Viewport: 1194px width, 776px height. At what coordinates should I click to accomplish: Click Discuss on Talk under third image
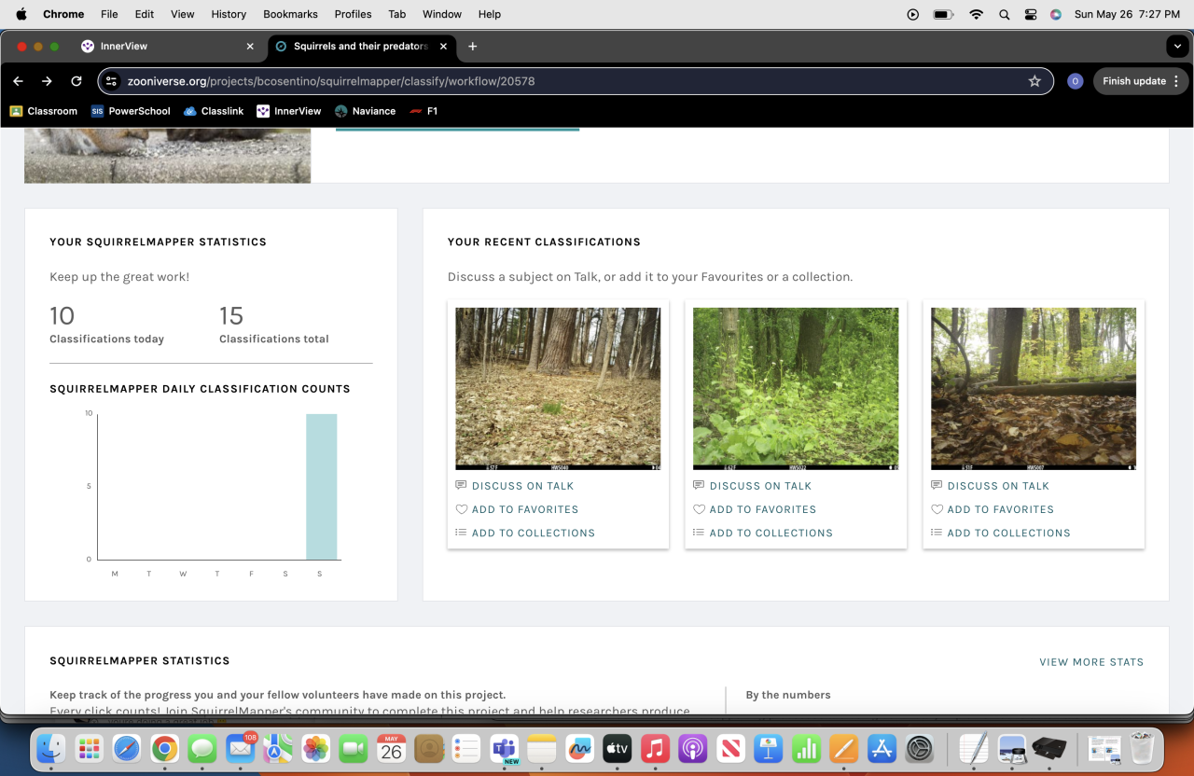991,486
